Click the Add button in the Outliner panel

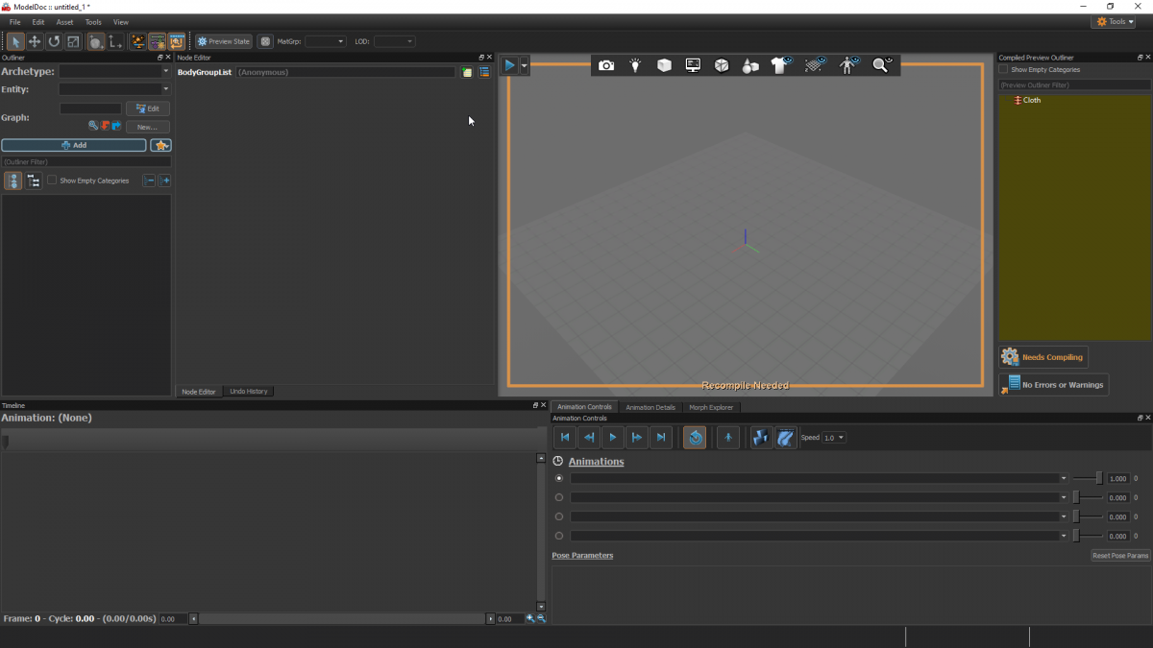[x=74, y=144]
